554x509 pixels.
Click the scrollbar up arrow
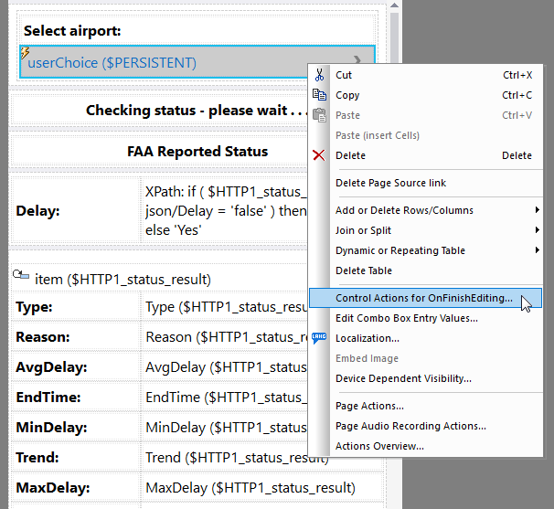point(394,16)
